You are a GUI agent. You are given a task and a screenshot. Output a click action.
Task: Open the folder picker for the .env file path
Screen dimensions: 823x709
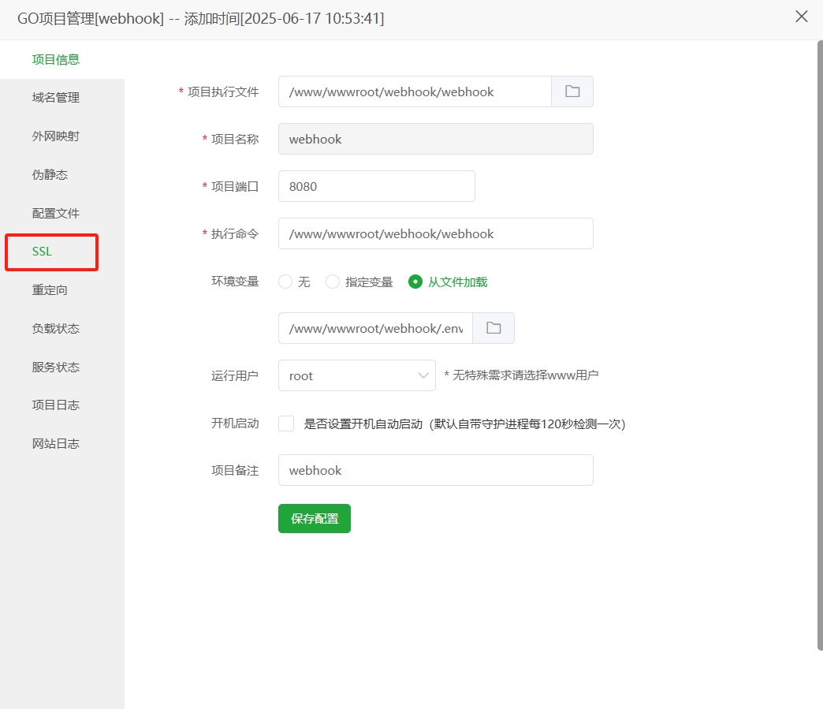[x=493, y=327]
